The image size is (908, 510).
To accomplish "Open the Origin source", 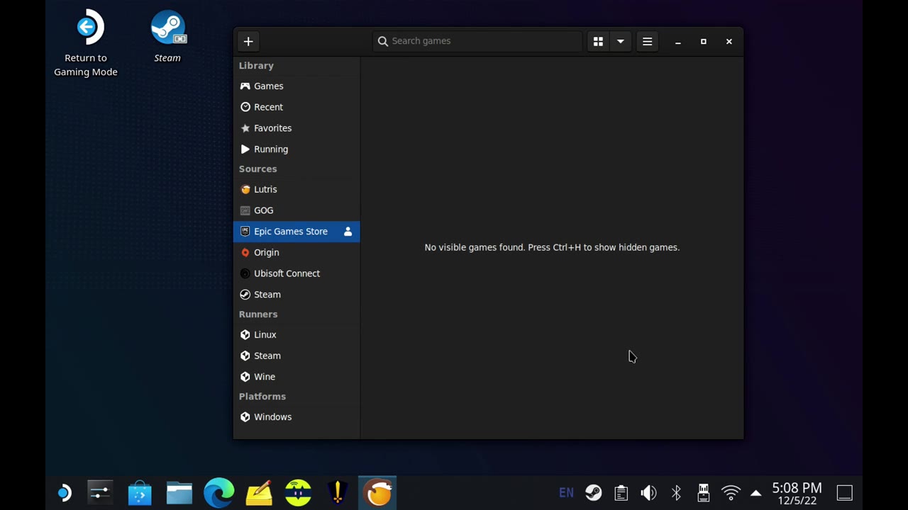I will tap(297, 252).
